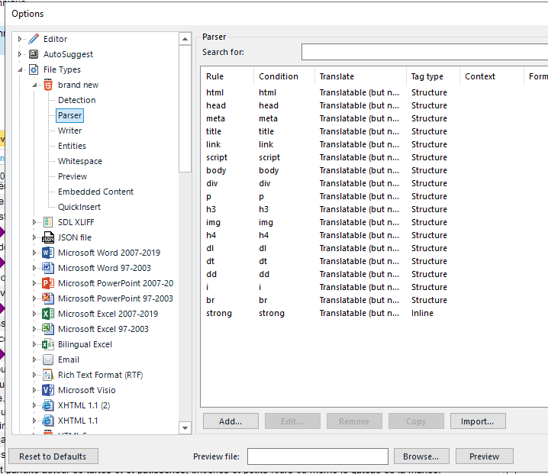Click the Microsoft Word 97-2003 icon
The width and height of the screenshot is (548, 474).
[x=48, y=268]
